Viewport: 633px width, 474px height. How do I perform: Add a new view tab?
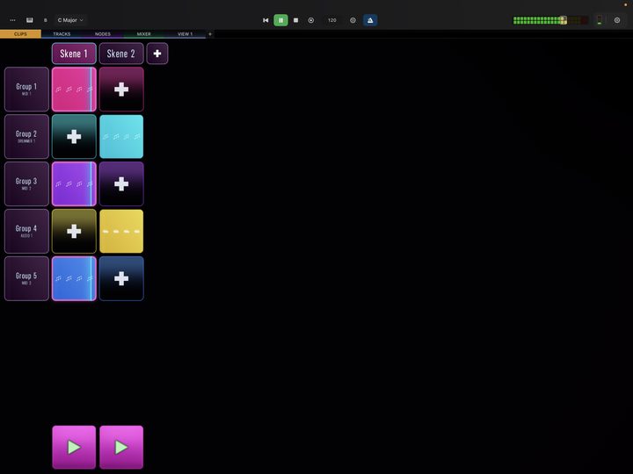210,34
